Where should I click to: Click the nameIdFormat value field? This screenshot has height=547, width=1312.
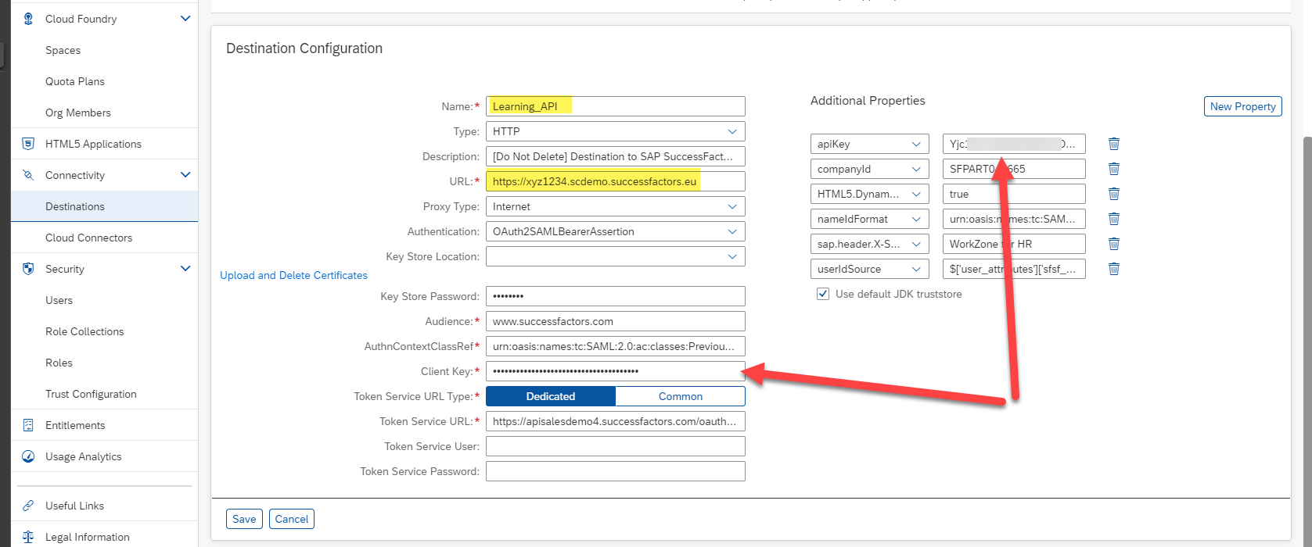(x=1014, y=219)
